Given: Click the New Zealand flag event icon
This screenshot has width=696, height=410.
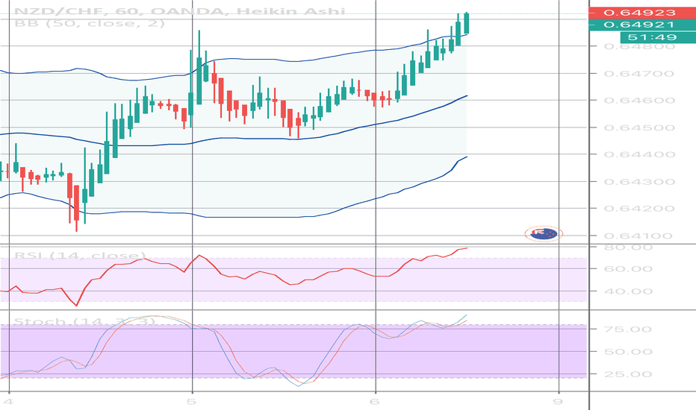Looking at the screenshot, I should [543, 234].
